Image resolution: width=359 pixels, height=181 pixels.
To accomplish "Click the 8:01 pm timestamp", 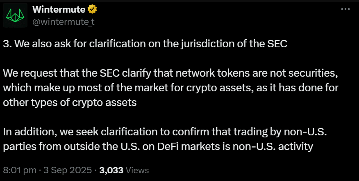I will (x=20, y=170).
